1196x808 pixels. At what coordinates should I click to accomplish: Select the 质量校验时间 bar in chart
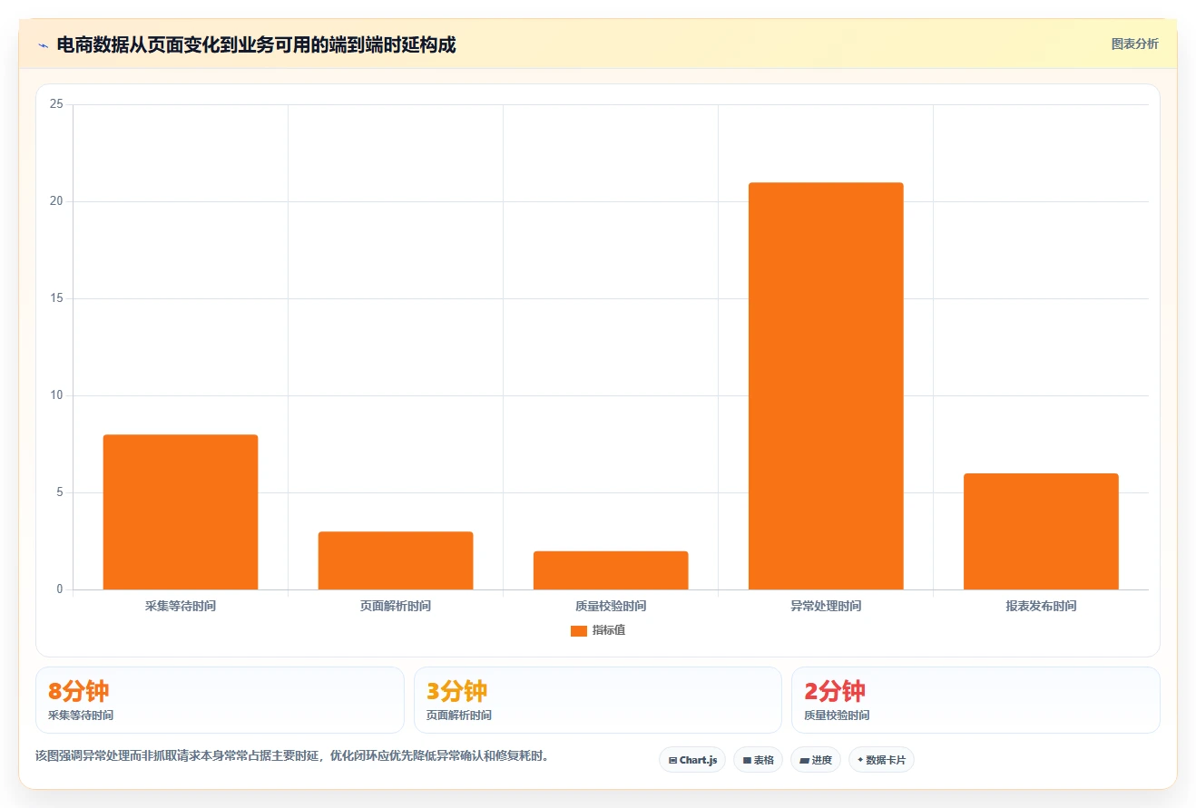611,570
